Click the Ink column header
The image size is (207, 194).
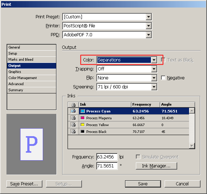105,105
